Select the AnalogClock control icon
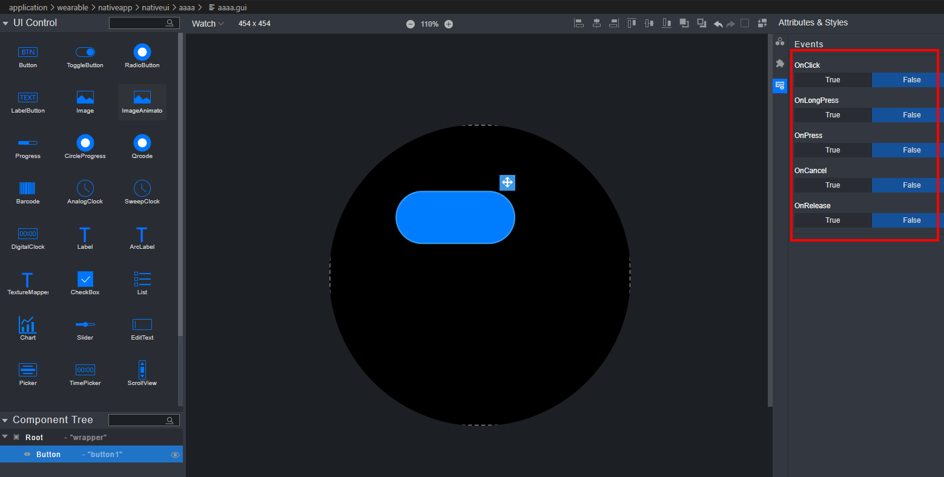 (85, 188)
